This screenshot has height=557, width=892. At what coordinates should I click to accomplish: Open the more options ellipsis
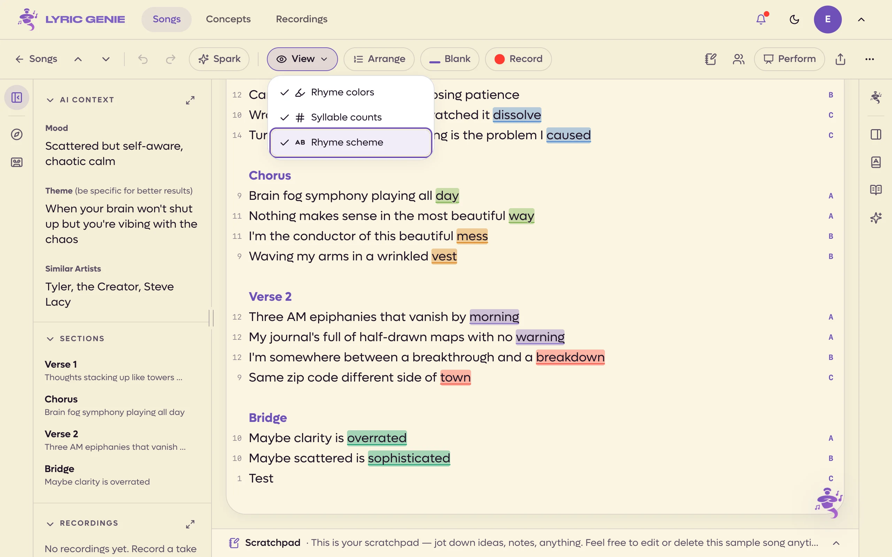pyautogui.click(x=869, y=59)
